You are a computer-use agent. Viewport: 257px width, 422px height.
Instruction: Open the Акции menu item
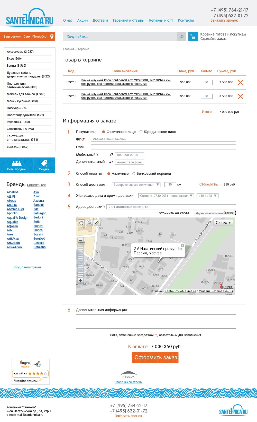coord(82,20)
